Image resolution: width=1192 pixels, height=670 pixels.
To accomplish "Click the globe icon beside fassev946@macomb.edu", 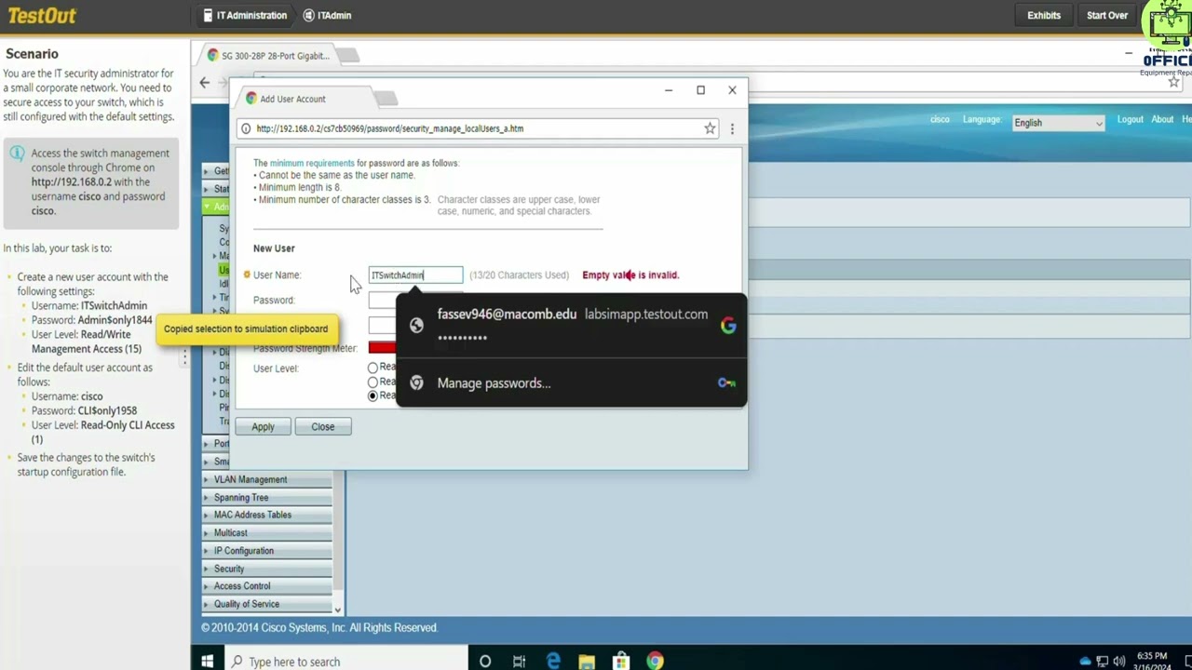I will pyautogui.click(x=416, y=326).
